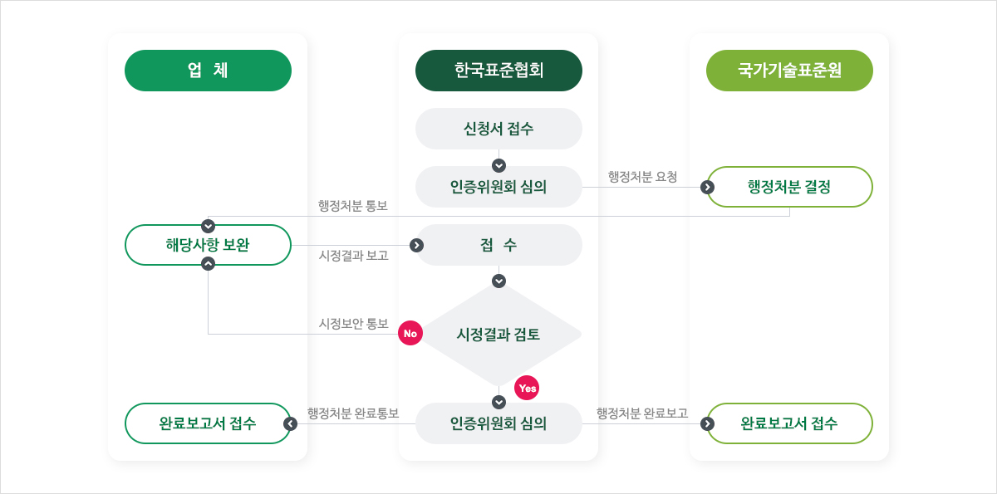This screenshot has width=997, height=494.
Task: Click down arrow below 접 수 box
Action: coord(498,281)
